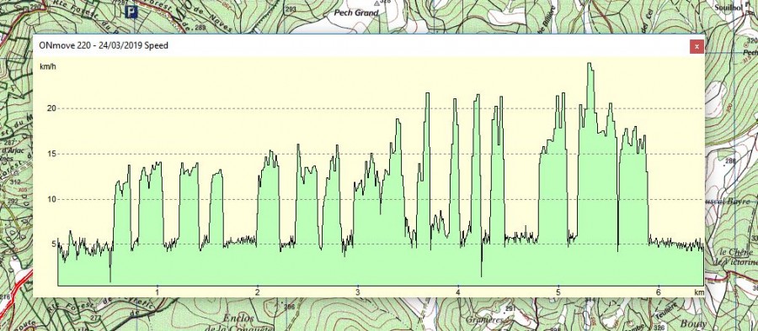Close the ONmove 220 Speed graph window
Screen dimensions: 758x331
(x=697, y=47)
